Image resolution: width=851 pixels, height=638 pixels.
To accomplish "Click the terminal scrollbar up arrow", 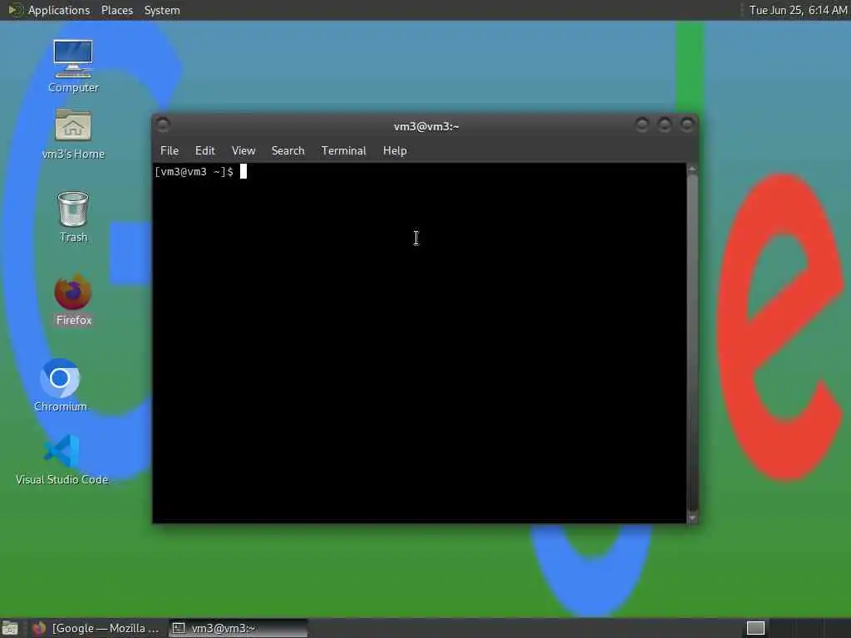I will [x=692, y=169].
